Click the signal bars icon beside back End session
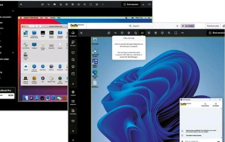 pyautogui.click(x=143, y=4)
